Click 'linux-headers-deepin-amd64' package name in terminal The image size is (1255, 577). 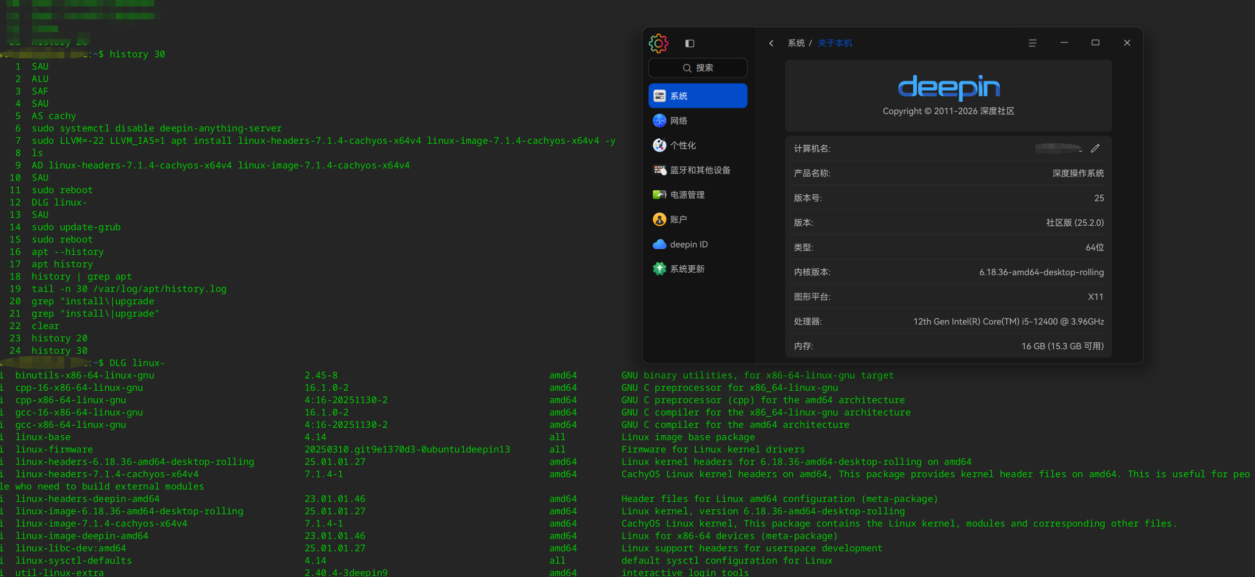[88, 499]
